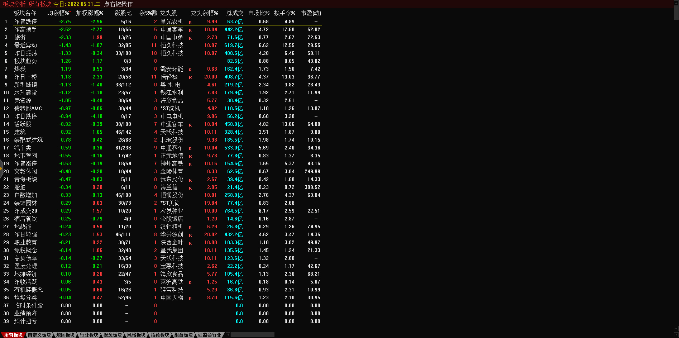The image size is (679, 338).
Task: Select the 旅游 sector row
Action: (20, 37)
